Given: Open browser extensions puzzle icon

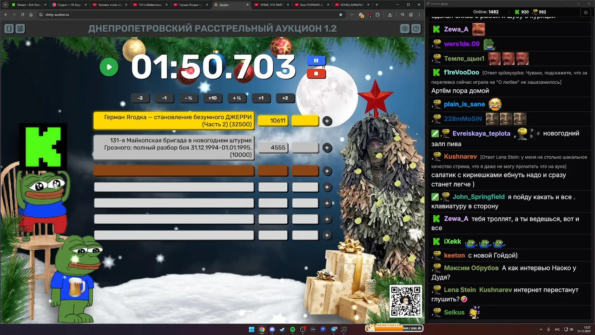Looking at the screenshot, I should [377, 14].
